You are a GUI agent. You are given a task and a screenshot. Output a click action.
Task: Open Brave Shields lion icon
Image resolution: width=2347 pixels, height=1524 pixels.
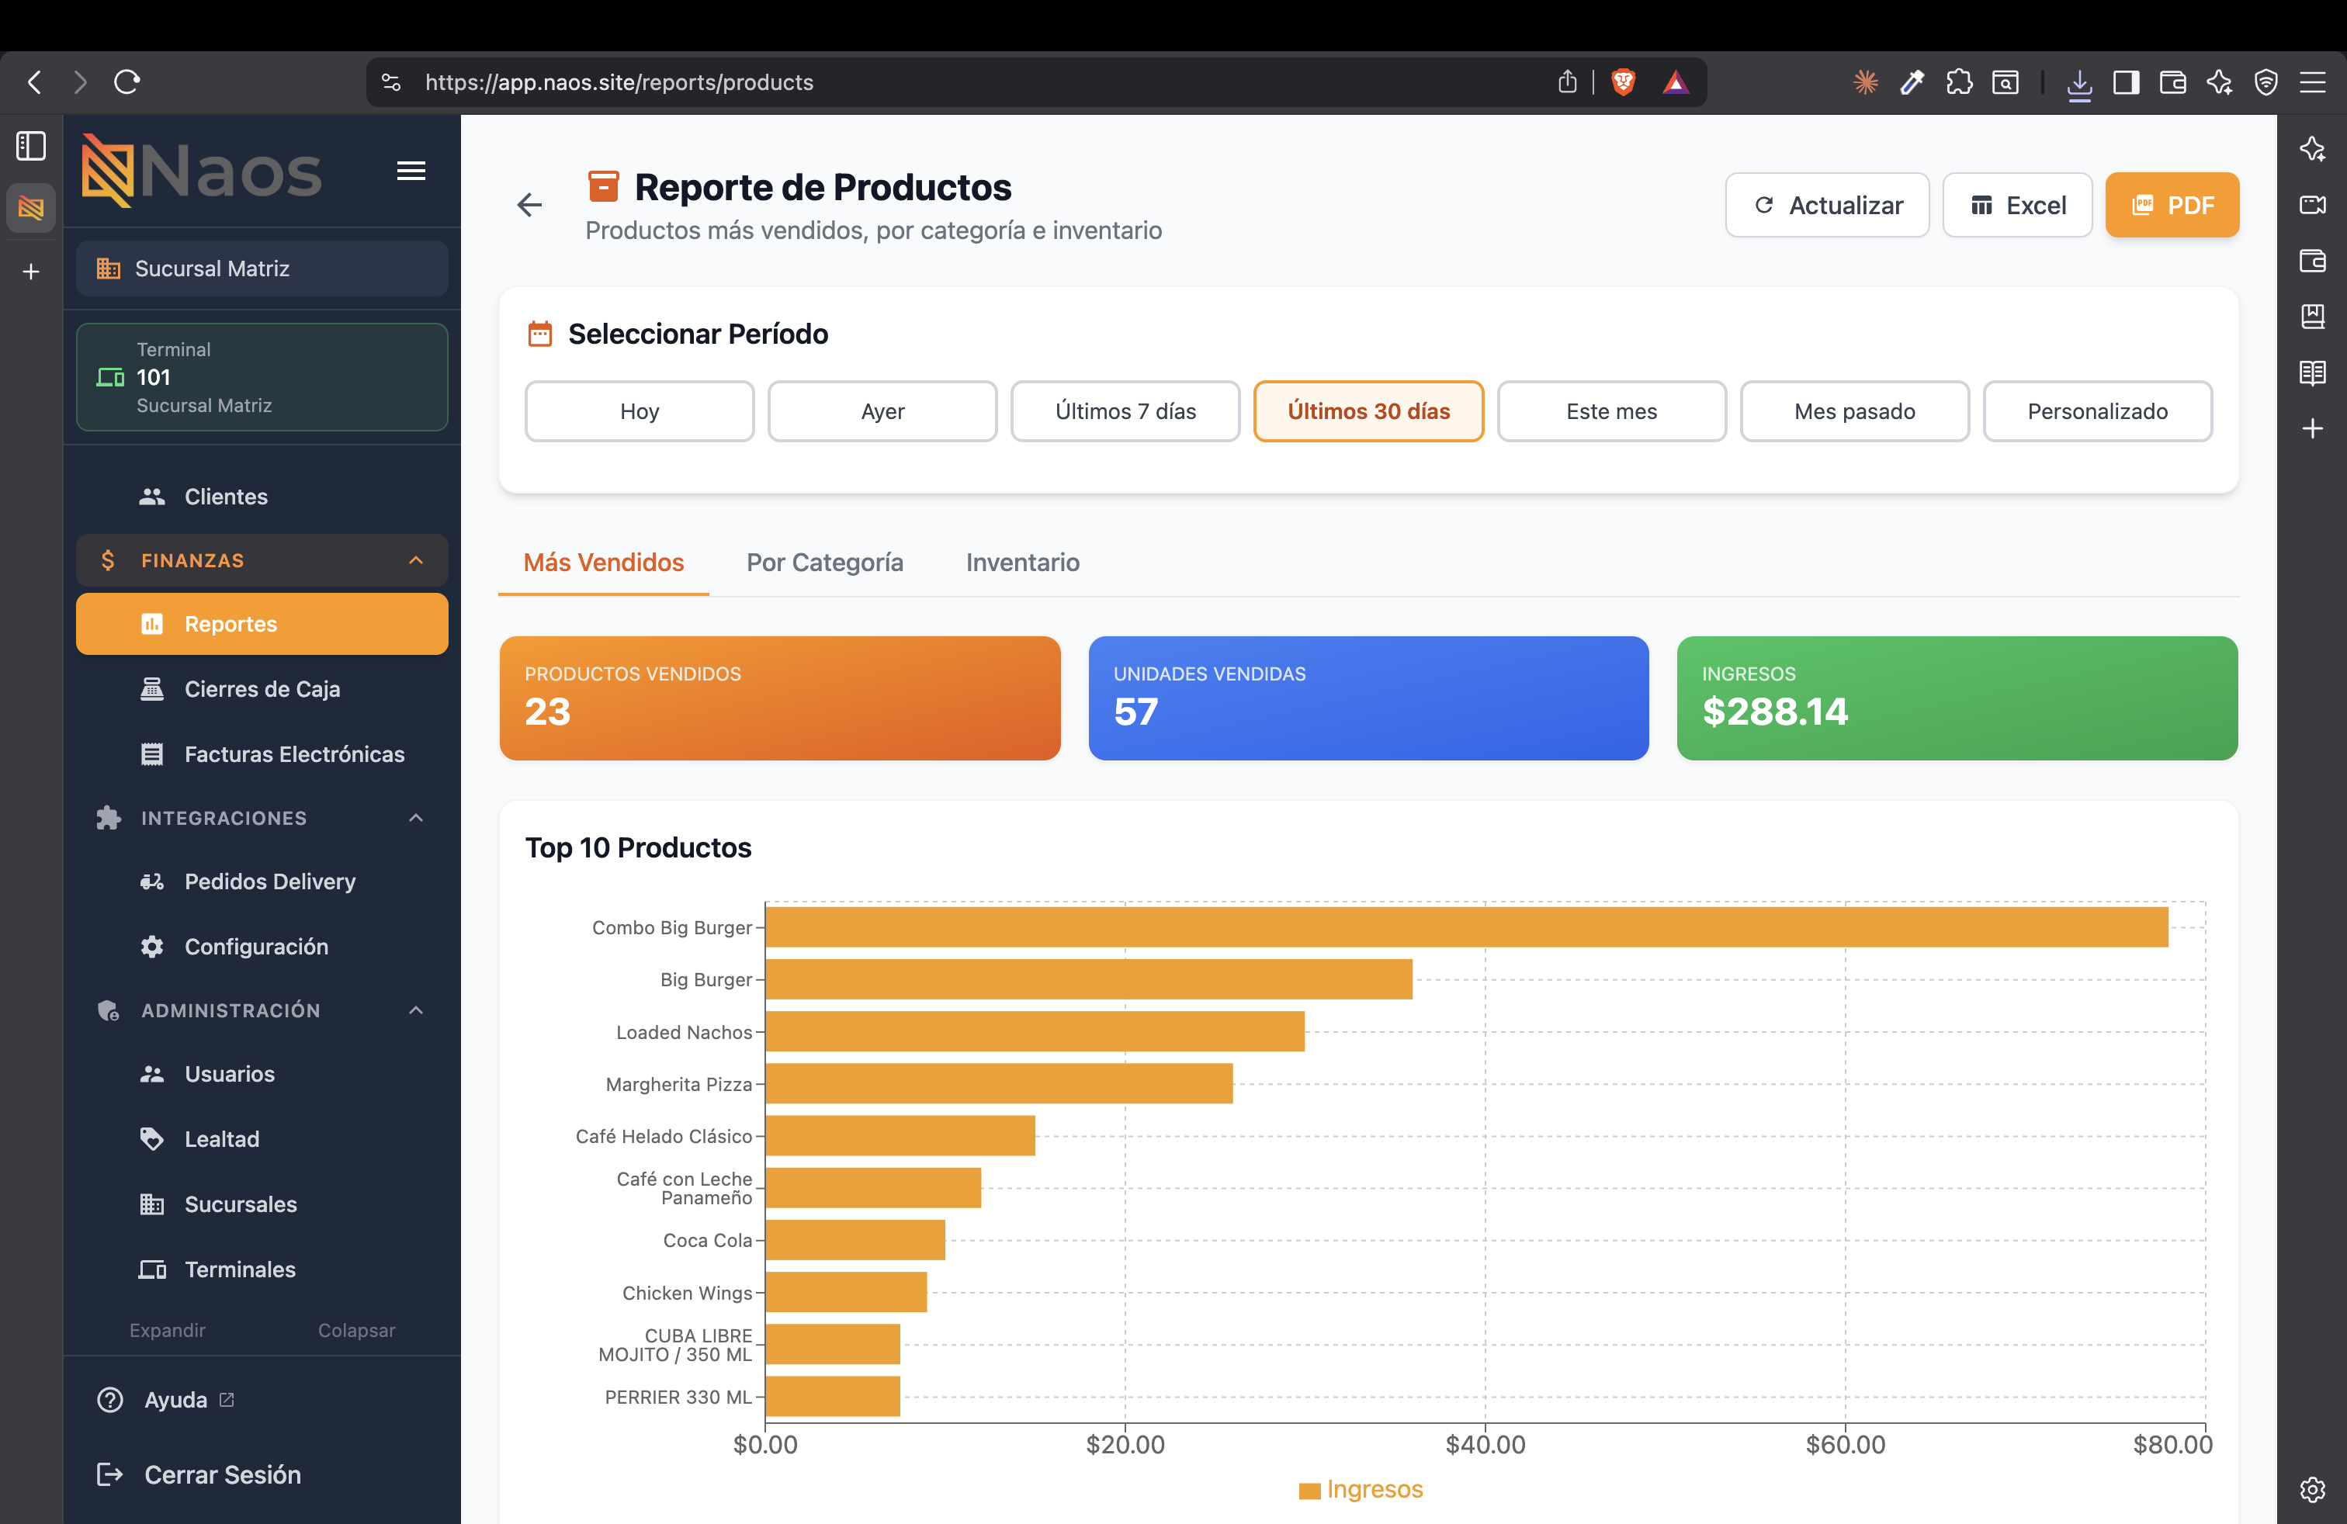(x=1623, y=81)
